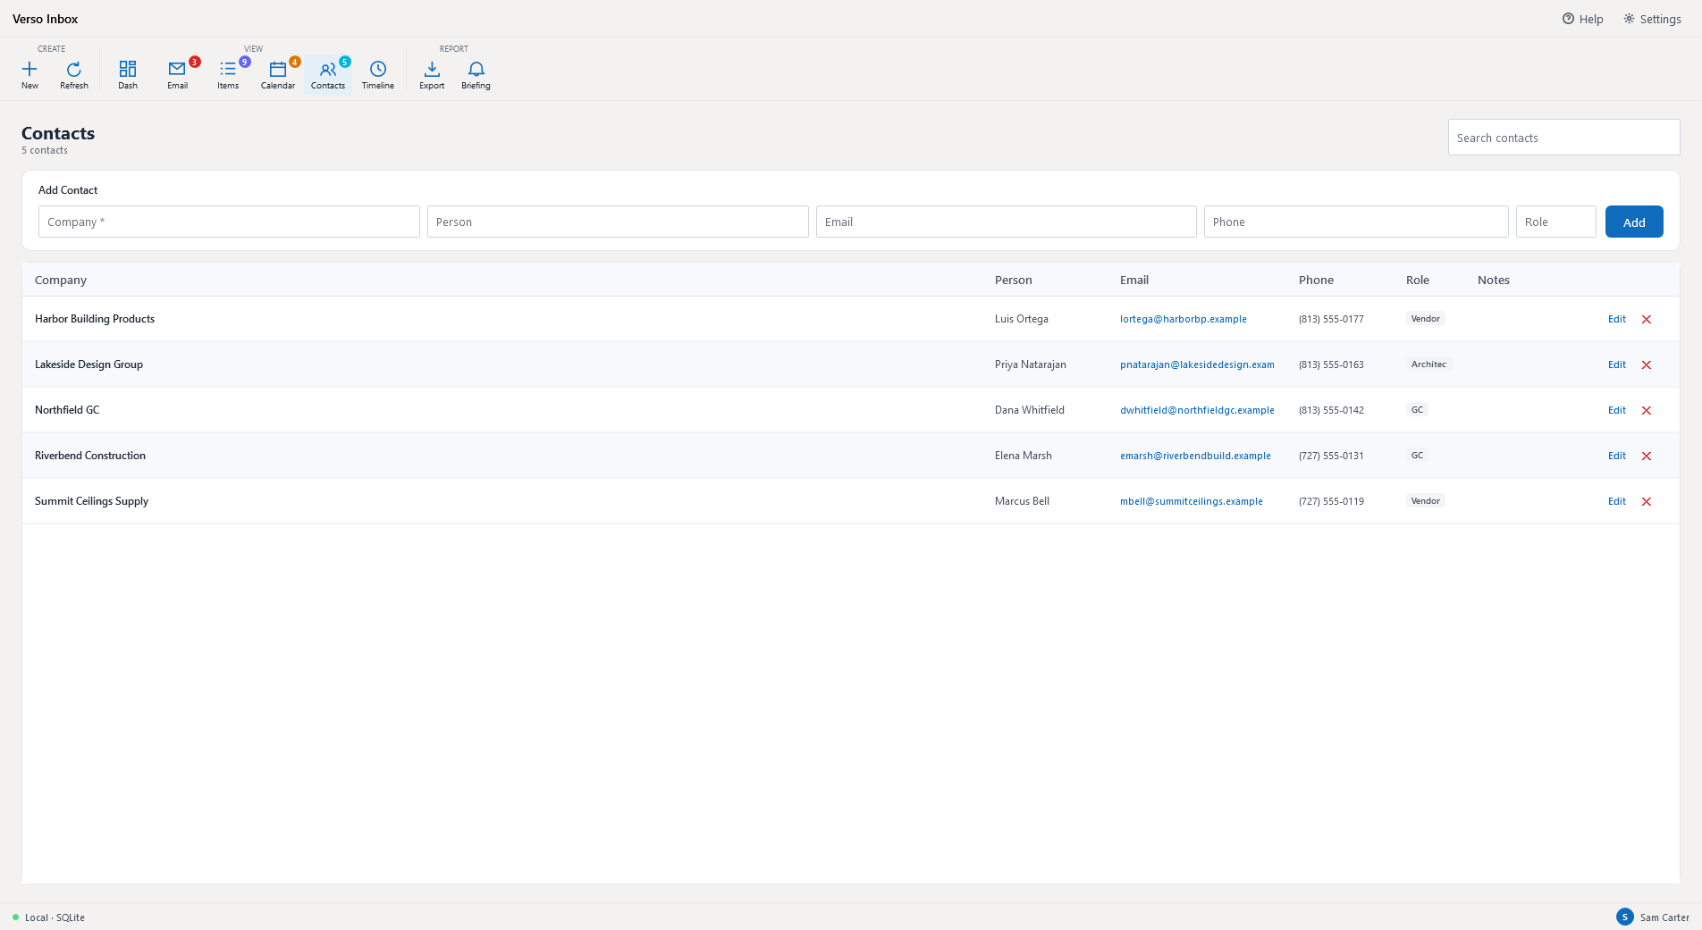Screen dimensions: 1702x930
Task: Email lortega@harborbp.example
Action: 1183,319
